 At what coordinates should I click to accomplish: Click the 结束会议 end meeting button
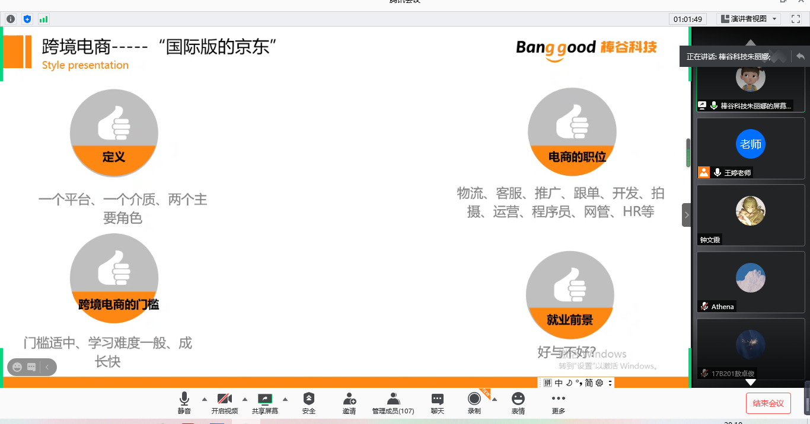pyautogui.click(x=768, y=403)
